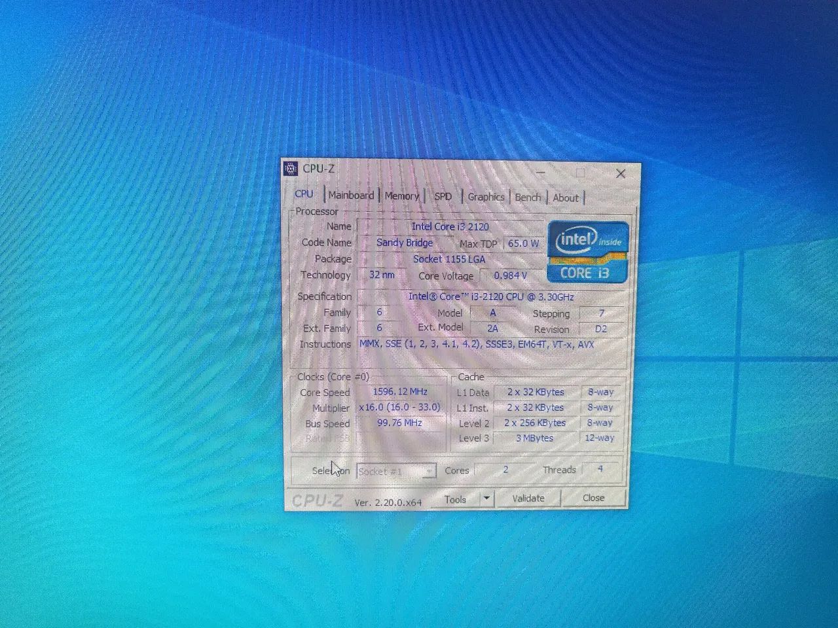
Task: Open the About tab
Action: pyautogui.click(x=566, y=198)
